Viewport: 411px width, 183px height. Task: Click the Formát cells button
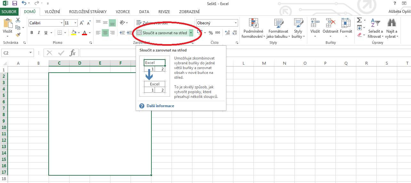click(x=346, y=28)
